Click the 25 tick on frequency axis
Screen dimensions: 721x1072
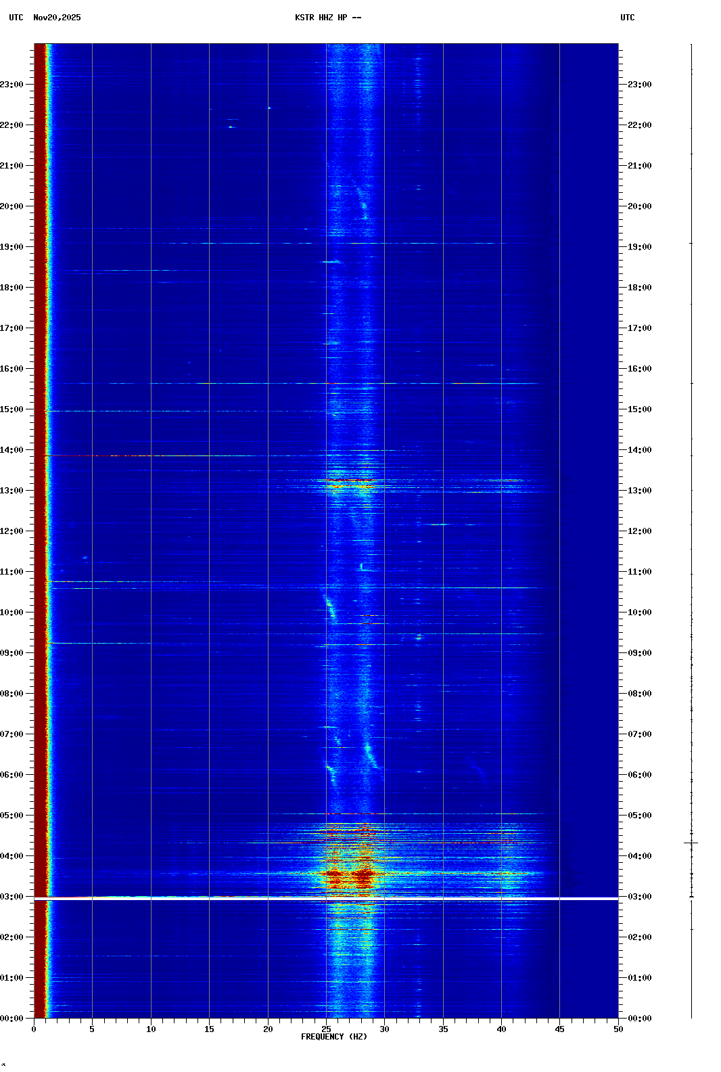[326, 1029]
